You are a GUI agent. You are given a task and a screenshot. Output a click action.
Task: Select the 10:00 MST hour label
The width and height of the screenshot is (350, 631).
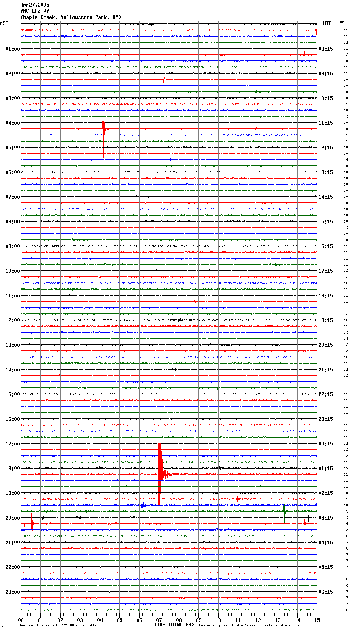point(12,271)
